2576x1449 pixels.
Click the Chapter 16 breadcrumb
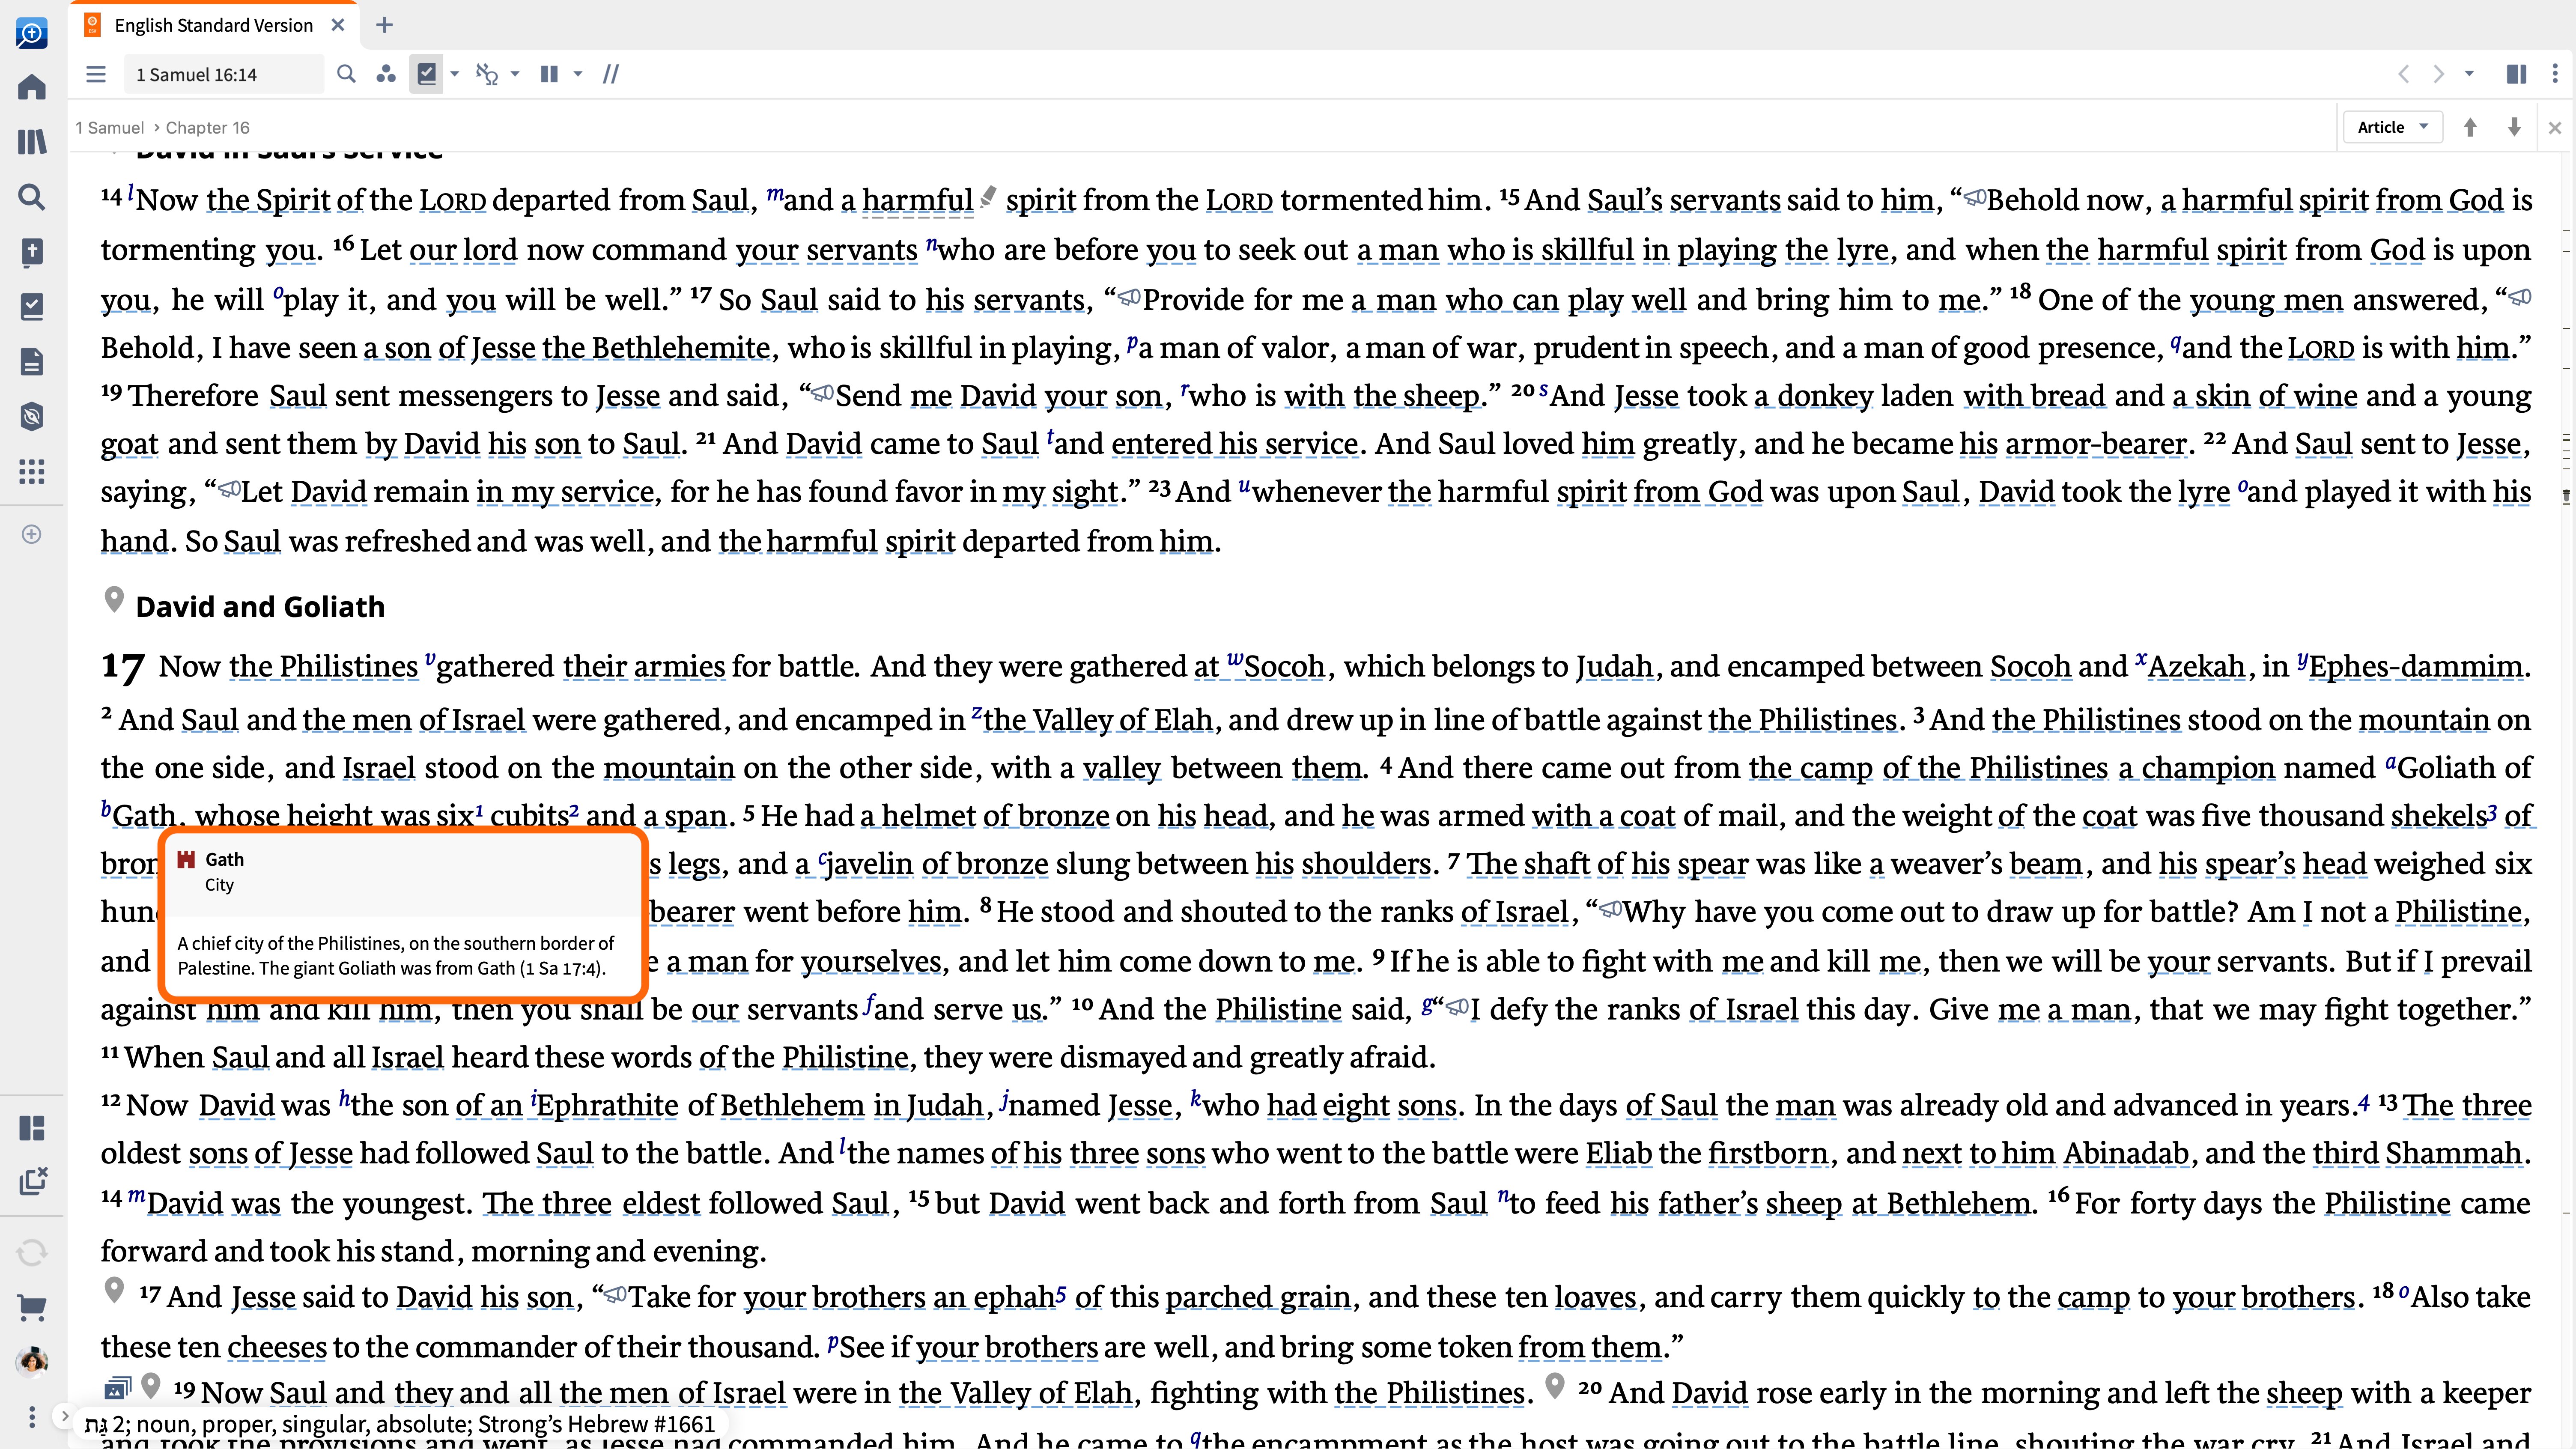click(x=208, y=128)
